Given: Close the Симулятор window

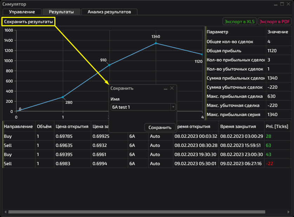Looking at the screenshot, I should (x=288, y=4).
